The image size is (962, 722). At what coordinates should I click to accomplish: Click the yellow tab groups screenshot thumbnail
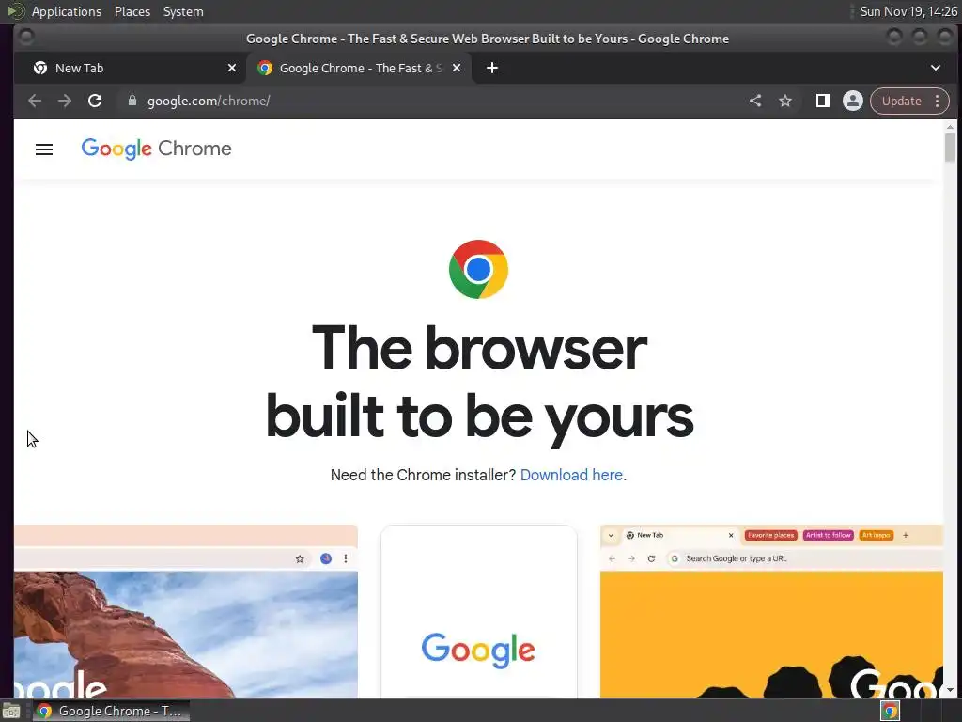click(771, 611)
